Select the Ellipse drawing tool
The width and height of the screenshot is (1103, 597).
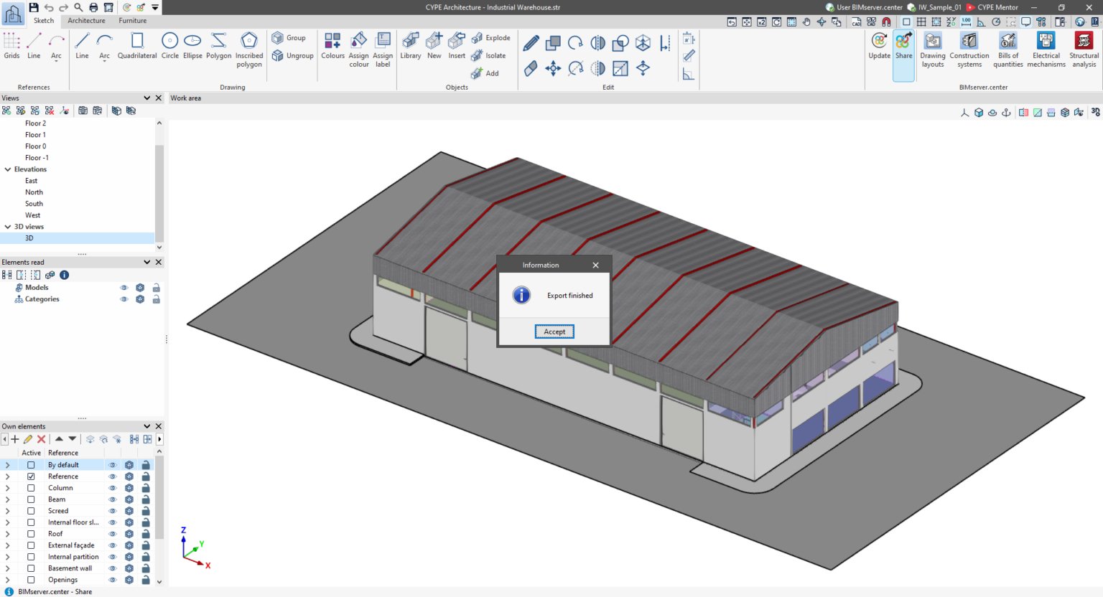[192, 45]
